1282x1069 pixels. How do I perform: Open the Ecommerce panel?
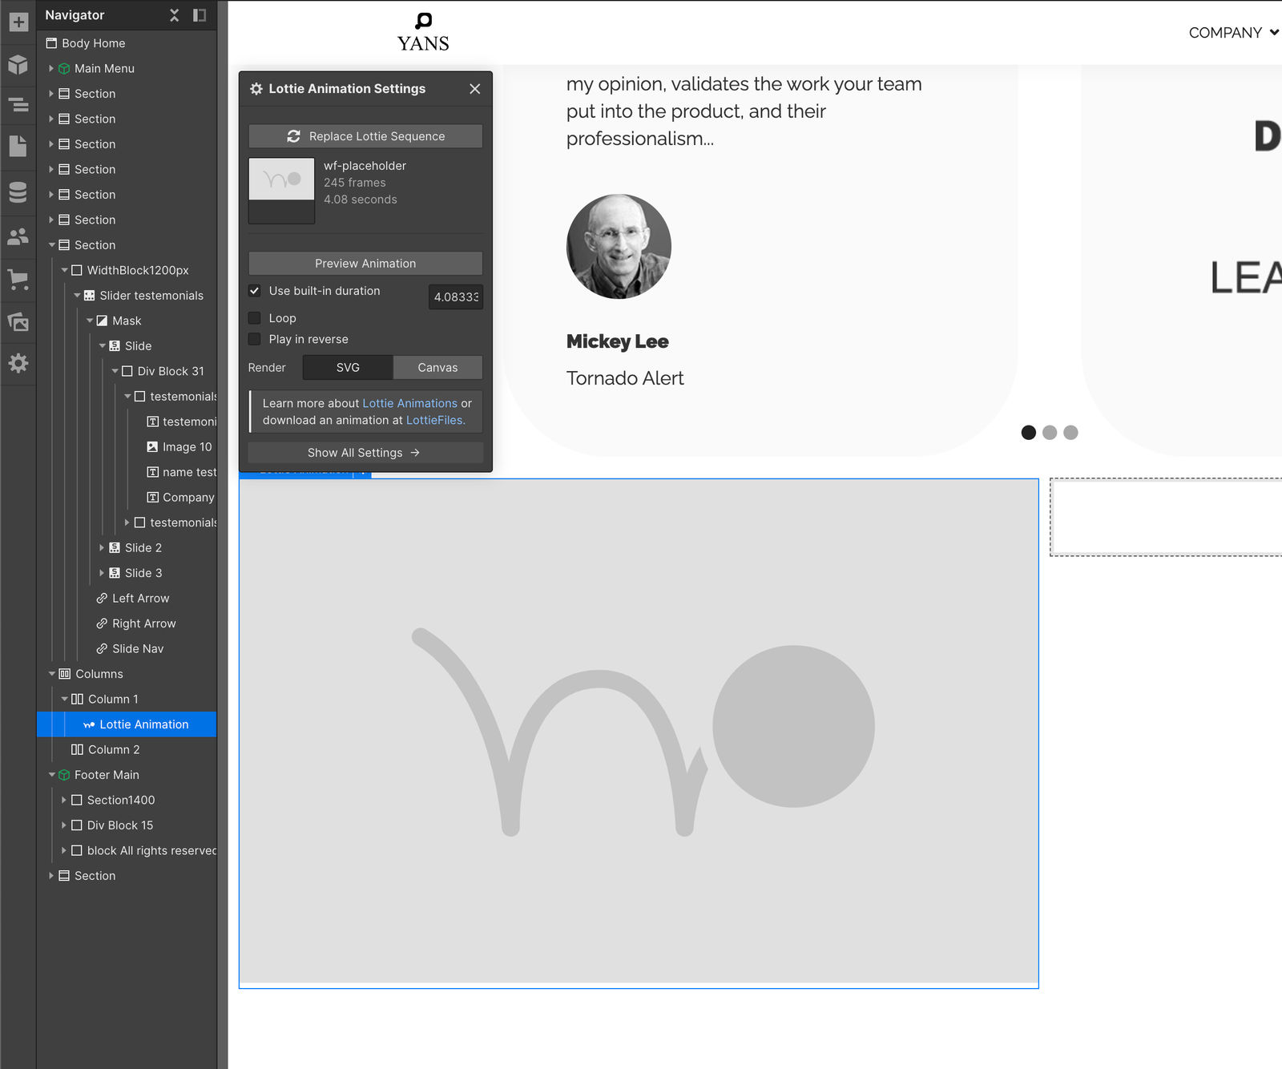point(18,281)
